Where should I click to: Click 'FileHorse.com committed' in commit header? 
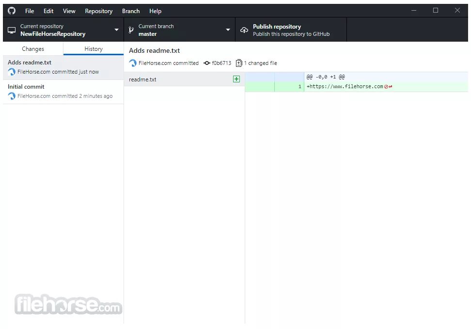pos(169,63)
